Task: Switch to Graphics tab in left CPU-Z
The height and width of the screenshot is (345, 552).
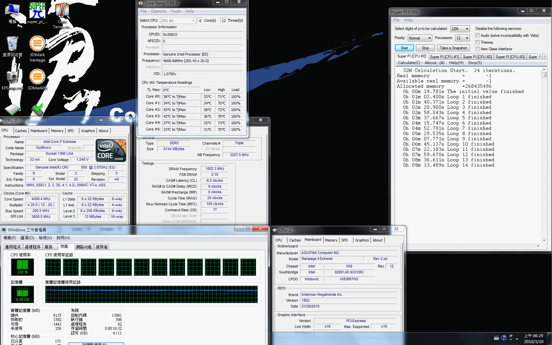Action: pos(88,131)
